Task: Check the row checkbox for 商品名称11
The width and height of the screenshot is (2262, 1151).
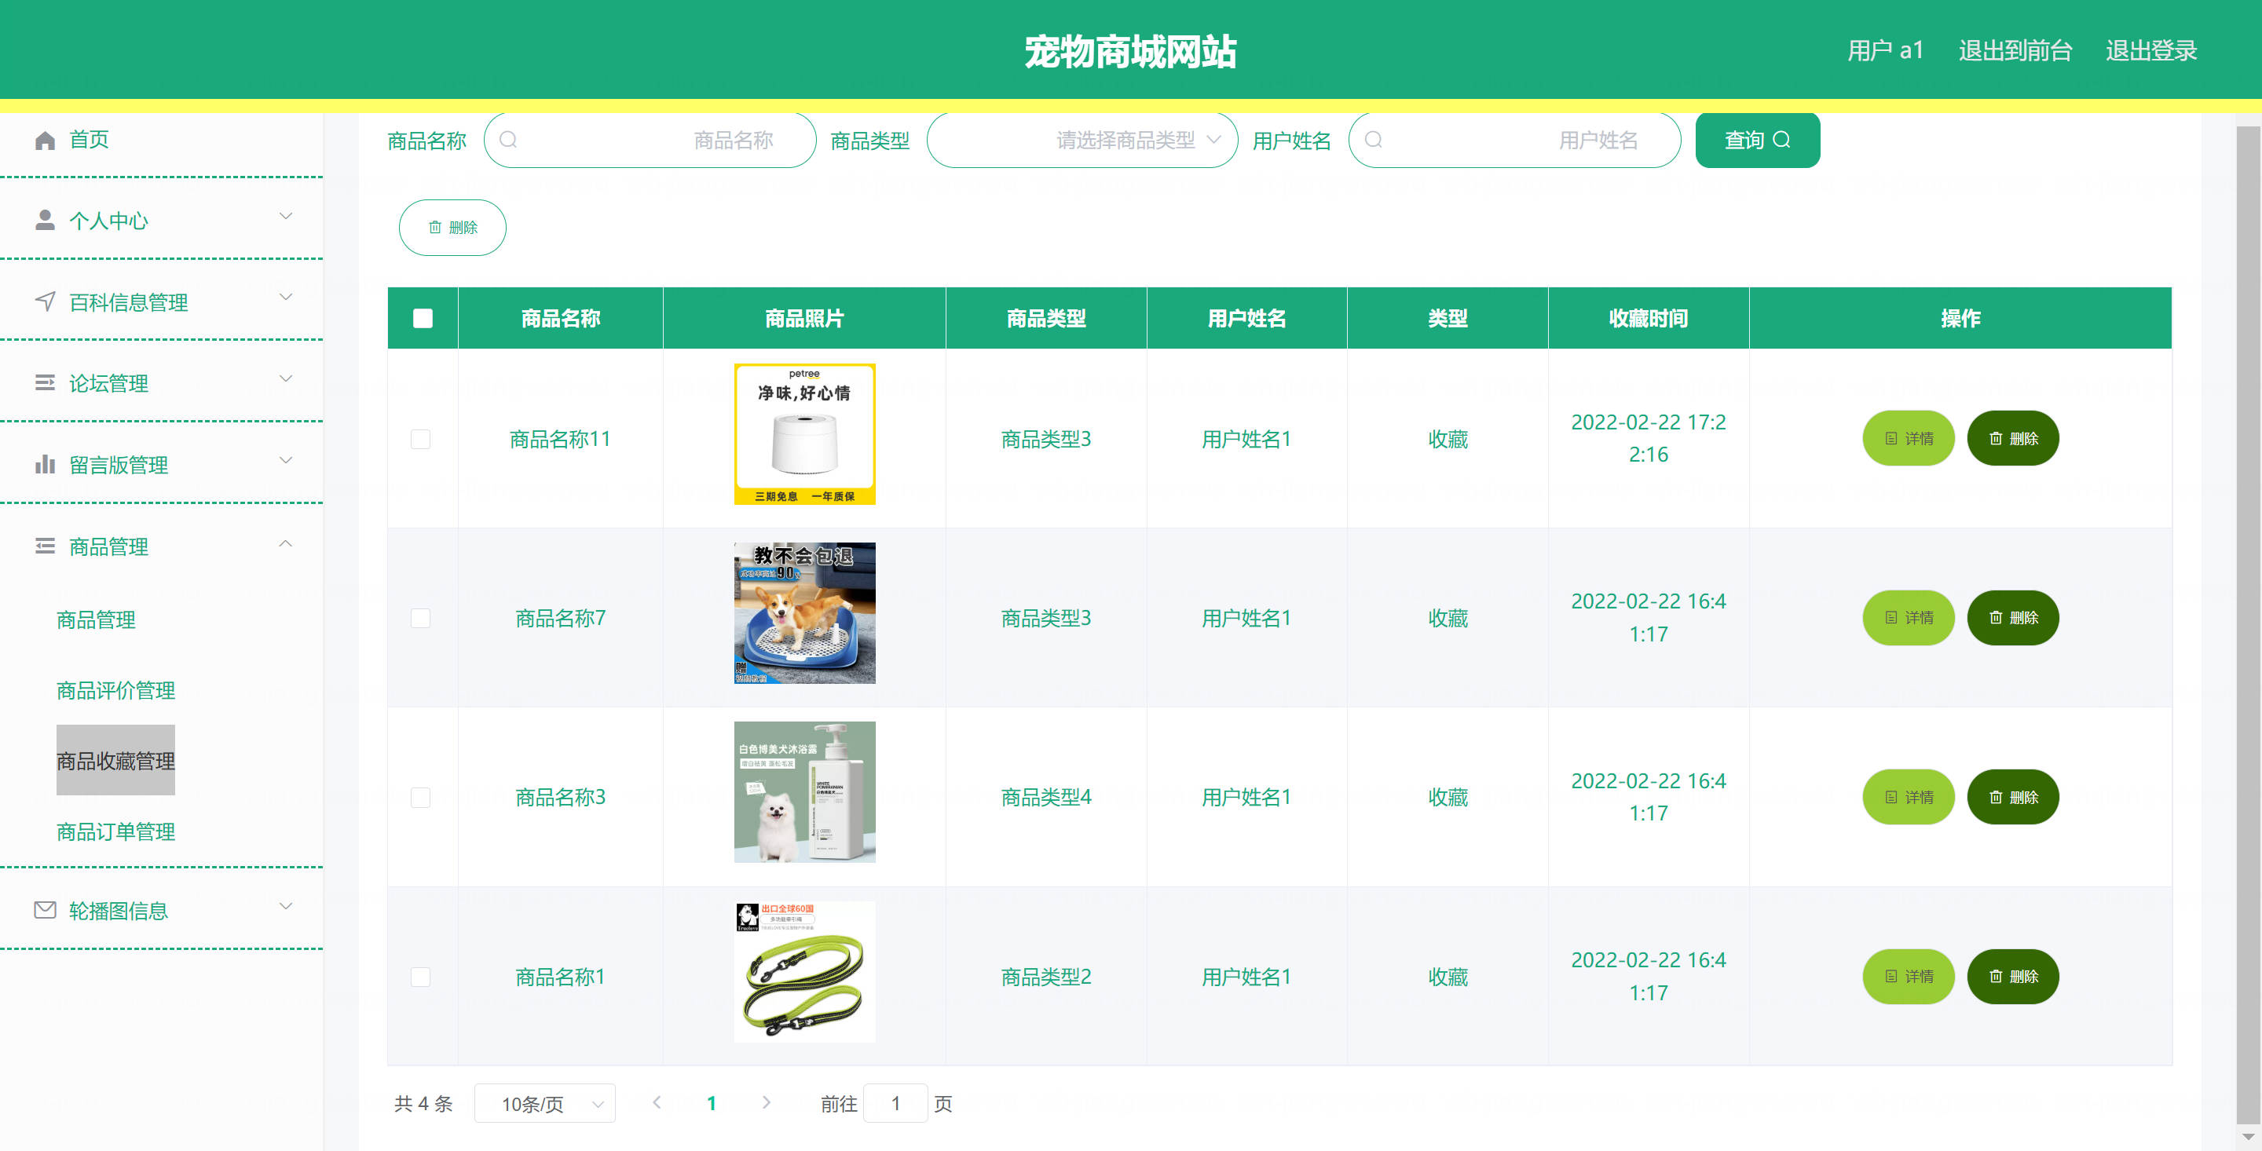Action: (421, 439)
